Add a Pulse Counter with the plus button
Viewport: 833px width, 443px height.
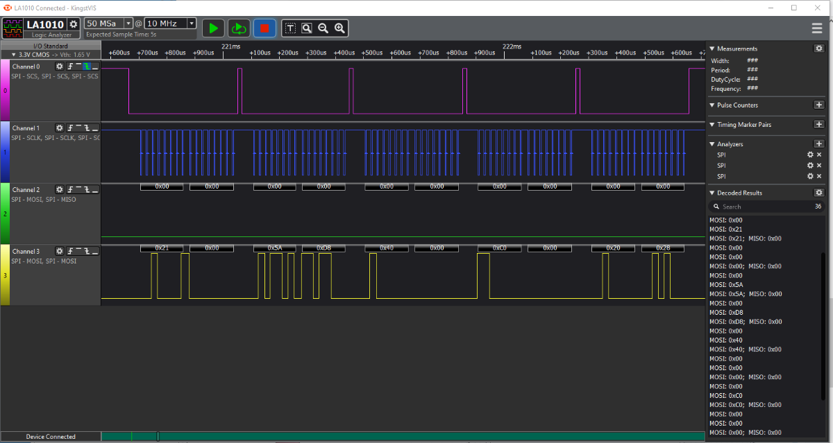pyautogui.click(x=819, y=105)
